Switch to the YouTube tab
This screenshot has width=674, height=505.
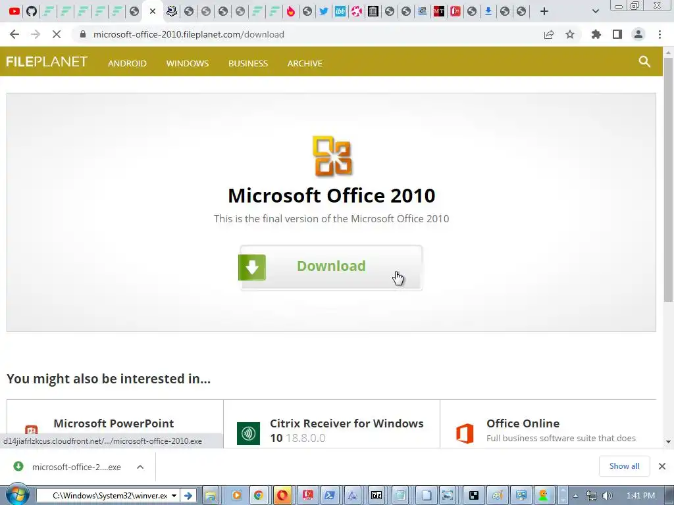pos(14,11)
